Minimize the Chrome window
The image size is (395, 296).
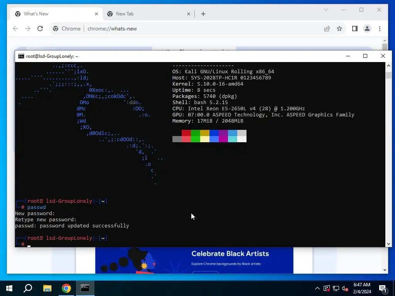point(344,10)
